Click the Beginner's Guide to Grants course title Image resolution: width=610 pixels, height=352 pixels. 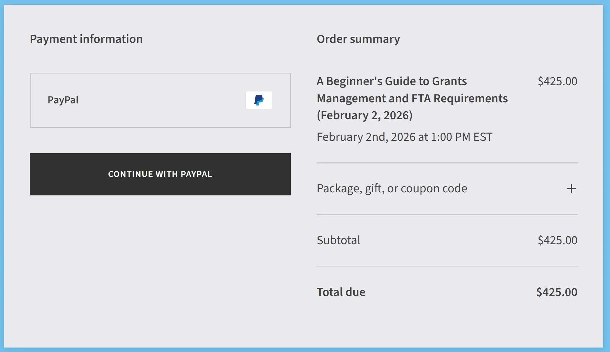tap(392, 81)
